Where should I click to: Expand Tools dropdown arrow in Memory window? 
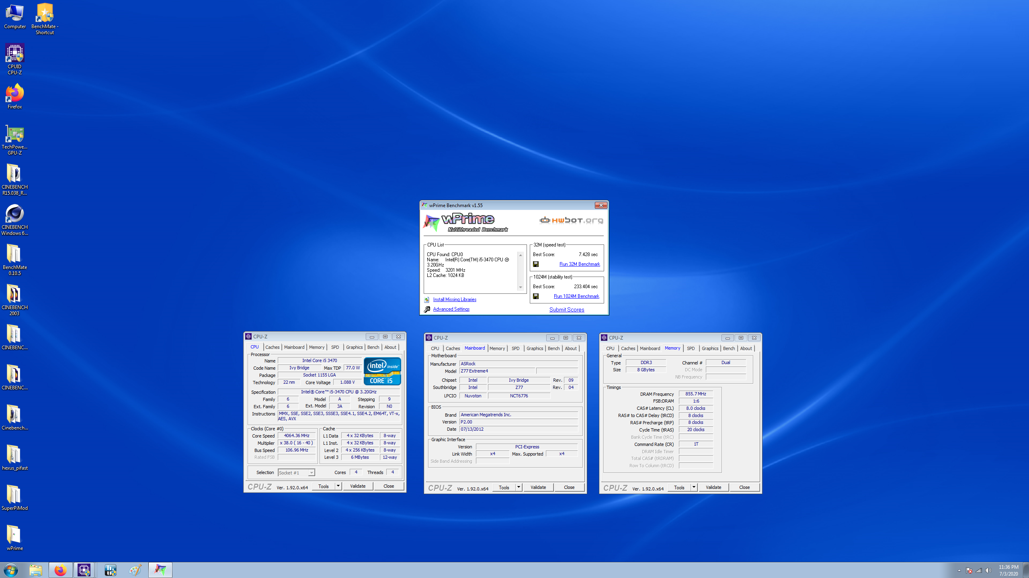694,487
